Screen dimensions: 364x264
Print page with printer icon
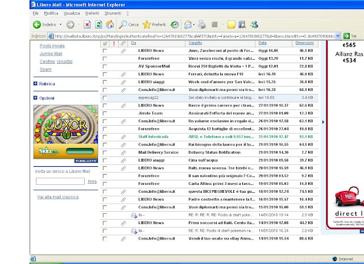202,24
